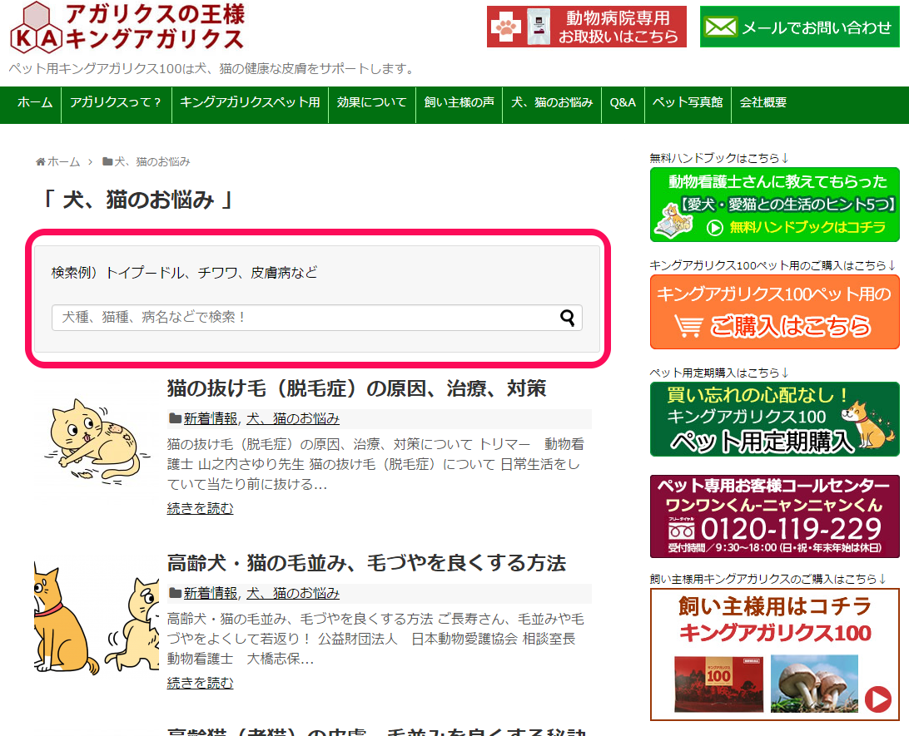909x736 pixels.
Task: Click folder icon in 犬、猫のお悩み breadcrumb
Action: pos(107,161)
